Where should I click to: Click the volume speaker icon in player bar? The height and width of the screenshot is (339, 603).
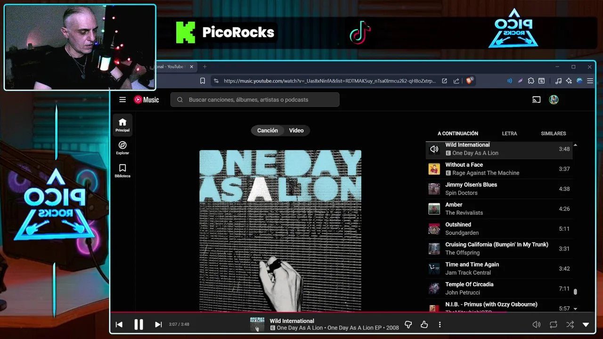tap(536, 324)
